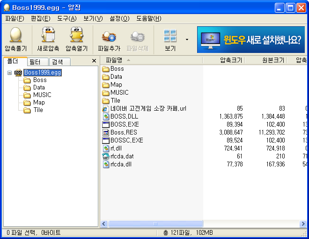Click the 보기 (view) toolbar icon
309x239 pixels.
coord(170,36)
